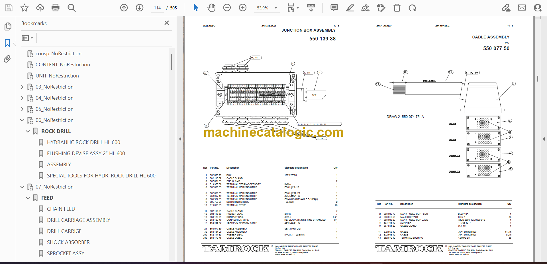Viewport: 547px width, 264px height.
Task: Zoom out with minus button
Action: (227, 8)
